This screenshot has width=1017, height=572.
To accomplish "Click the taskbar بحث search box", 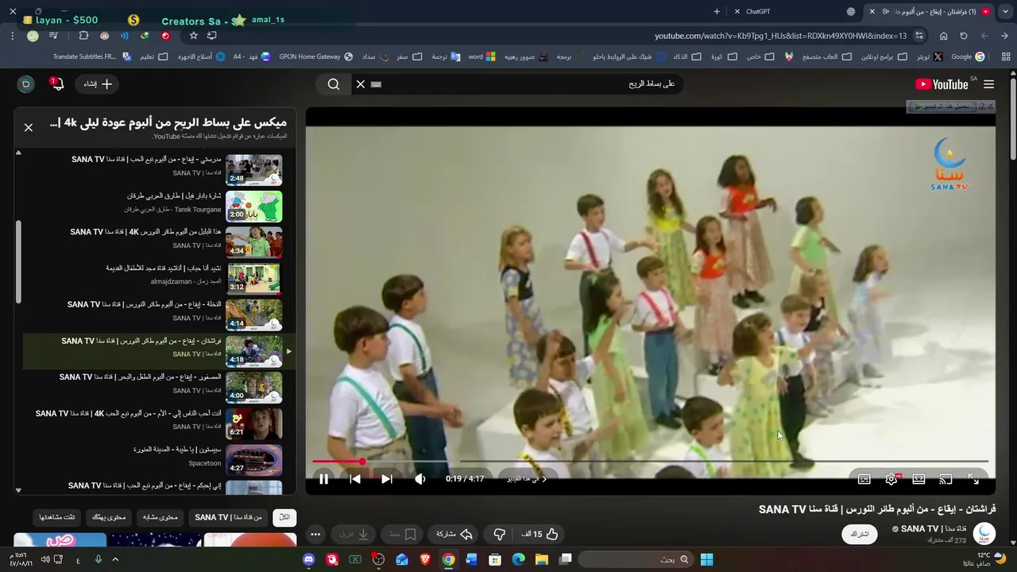I will click(636, 559).
